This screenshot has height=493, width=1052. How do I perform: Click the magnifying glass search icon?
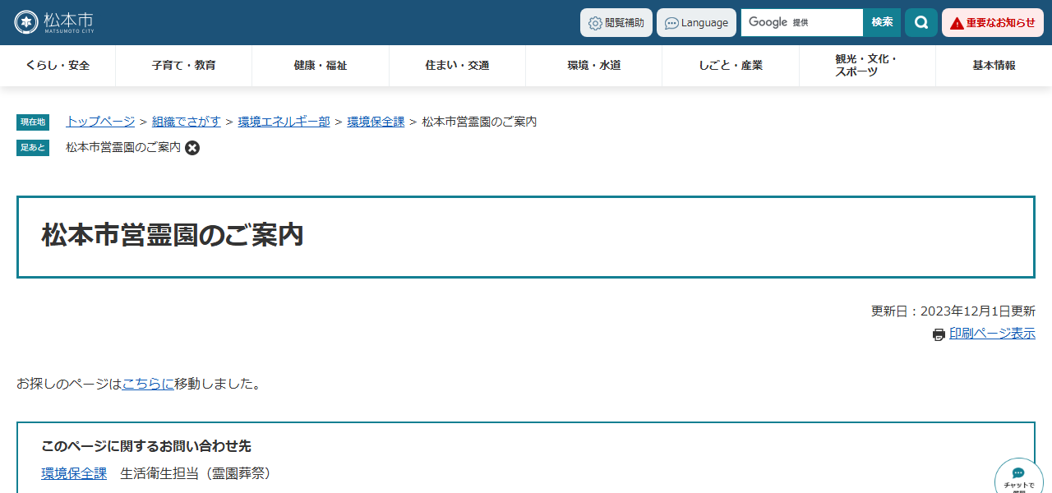point(920,22)
